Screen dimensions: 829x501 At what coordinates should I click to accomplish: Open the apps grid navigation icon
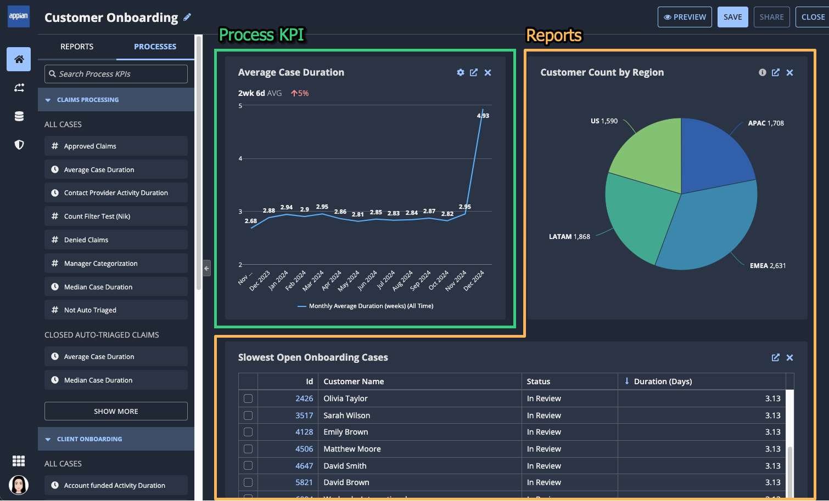pyautogui.click(x=19, y=461)
